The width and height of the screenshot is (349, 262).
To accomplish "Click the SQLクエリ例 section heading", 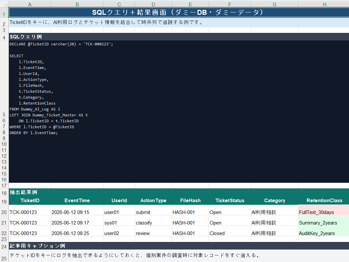I will 179,37.
